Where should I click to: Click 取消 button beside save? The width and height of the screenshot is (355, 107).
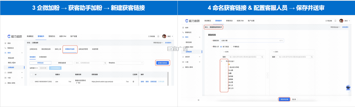click(294, 99)
